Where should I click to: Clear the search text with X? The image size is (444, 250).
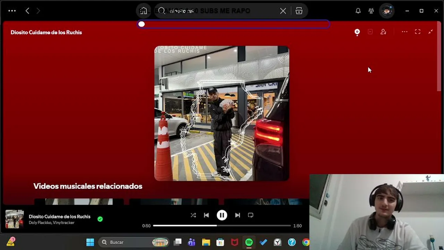pos(283,11)
